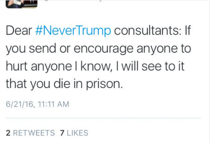Select the word "consultants:" in the tweet
The image size is (210, 143).
coord(148,31)
